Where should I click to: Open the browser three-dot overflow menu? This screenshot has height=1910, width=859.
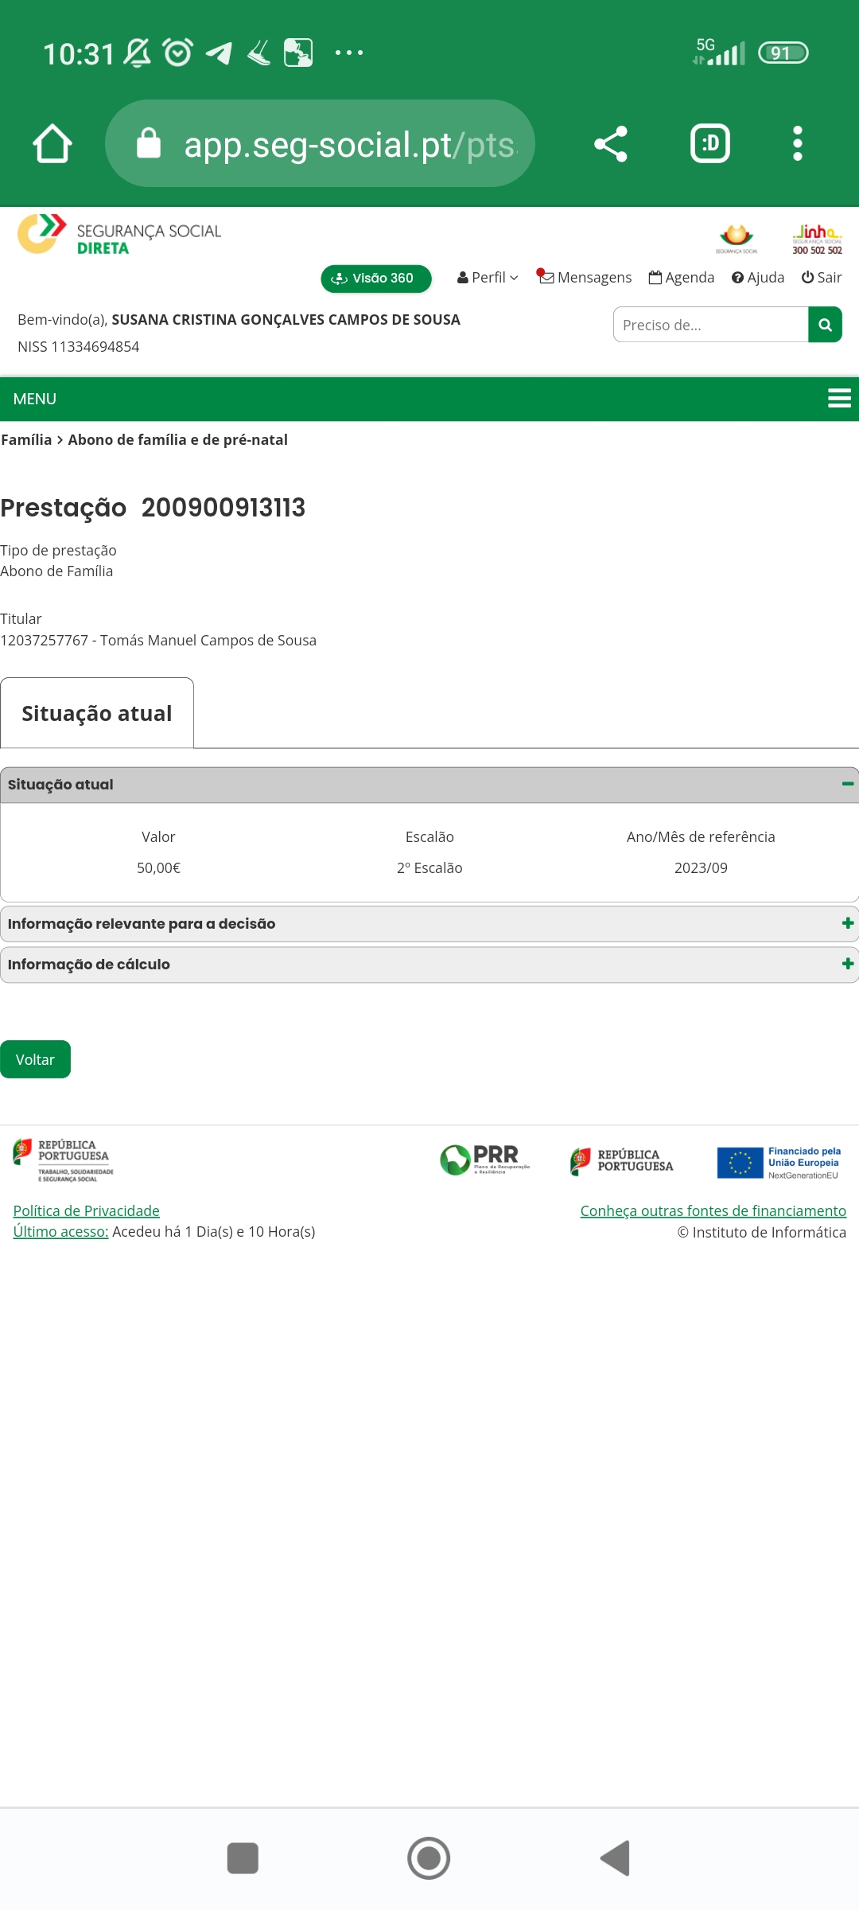pyautogui.click(x=797, y=144)
